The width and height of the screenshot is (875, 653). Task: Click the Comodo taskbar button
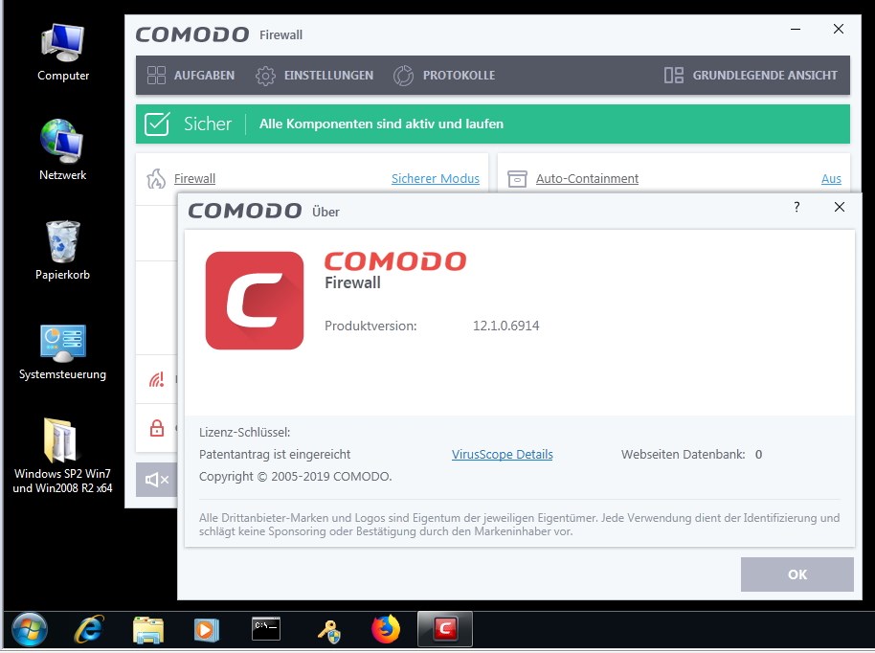click(x=445, y=629)
